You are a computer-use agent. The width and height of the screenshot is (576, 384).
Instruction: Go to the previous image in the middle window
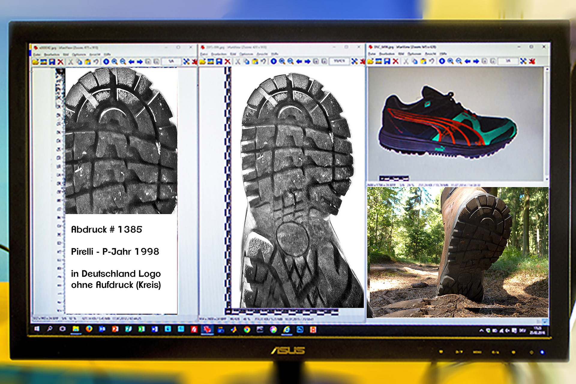(299, 61)
